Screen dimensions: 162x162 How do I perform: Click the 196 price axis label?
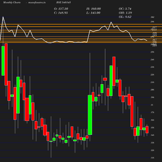point(152,97)
